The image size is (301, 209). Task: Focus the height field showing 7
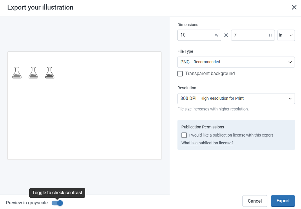point(249,35)
